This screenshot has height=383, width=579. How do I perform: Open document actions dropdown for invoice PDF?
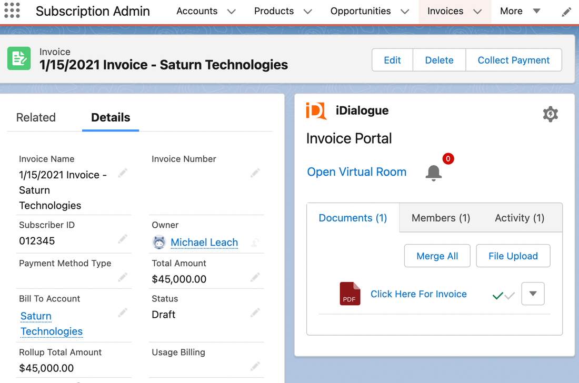533,294
